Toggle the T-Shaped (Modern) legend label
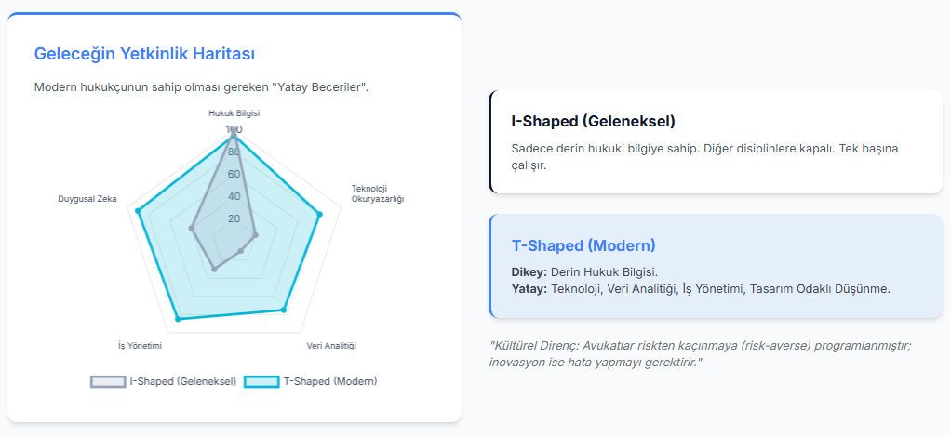 click(329, 381)
